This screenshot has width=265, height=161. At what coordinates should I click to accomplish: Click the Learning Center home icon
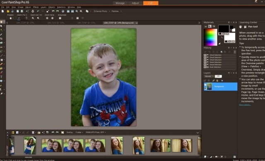point(245,26)
